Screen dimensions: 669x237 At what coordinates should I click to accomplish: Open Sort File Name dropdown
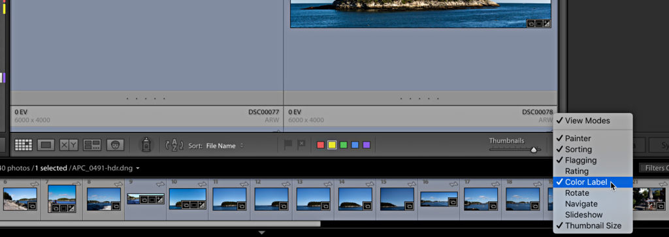(223, 146)
